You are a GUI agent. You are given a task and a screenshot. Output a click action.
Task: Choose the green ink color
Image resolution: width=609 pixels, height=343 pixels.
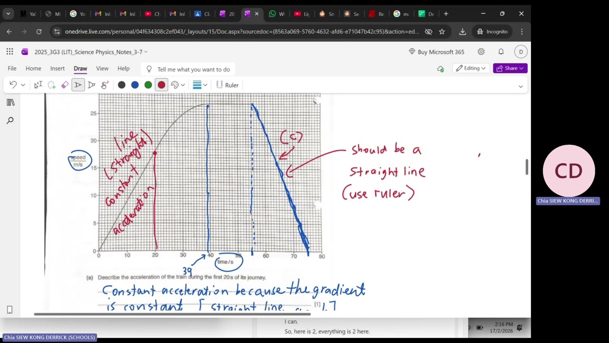pos(148,85)
